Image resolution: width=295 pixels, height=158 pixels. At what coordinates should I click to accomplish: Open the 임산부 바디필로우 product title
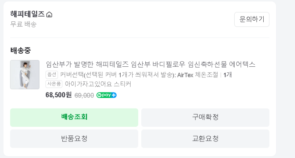[150, 64]
